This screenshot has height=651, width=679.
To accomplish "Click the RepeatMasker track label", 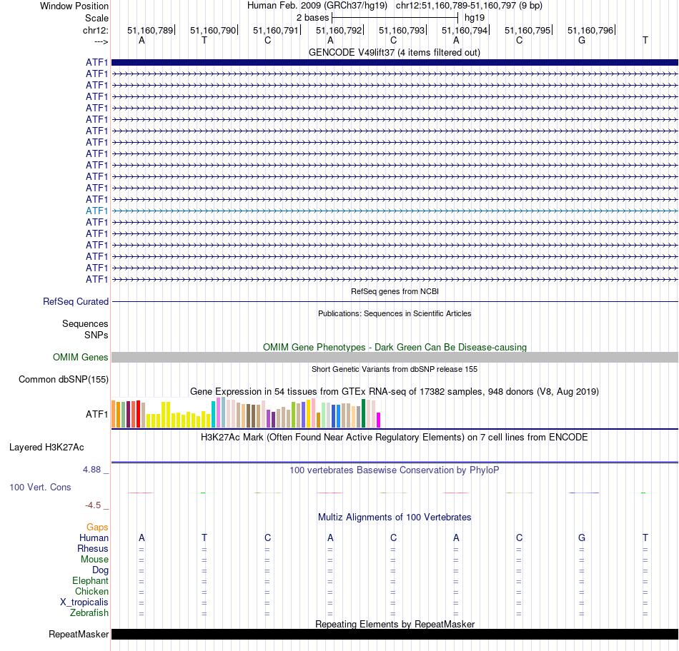I will tap(79, 634).
